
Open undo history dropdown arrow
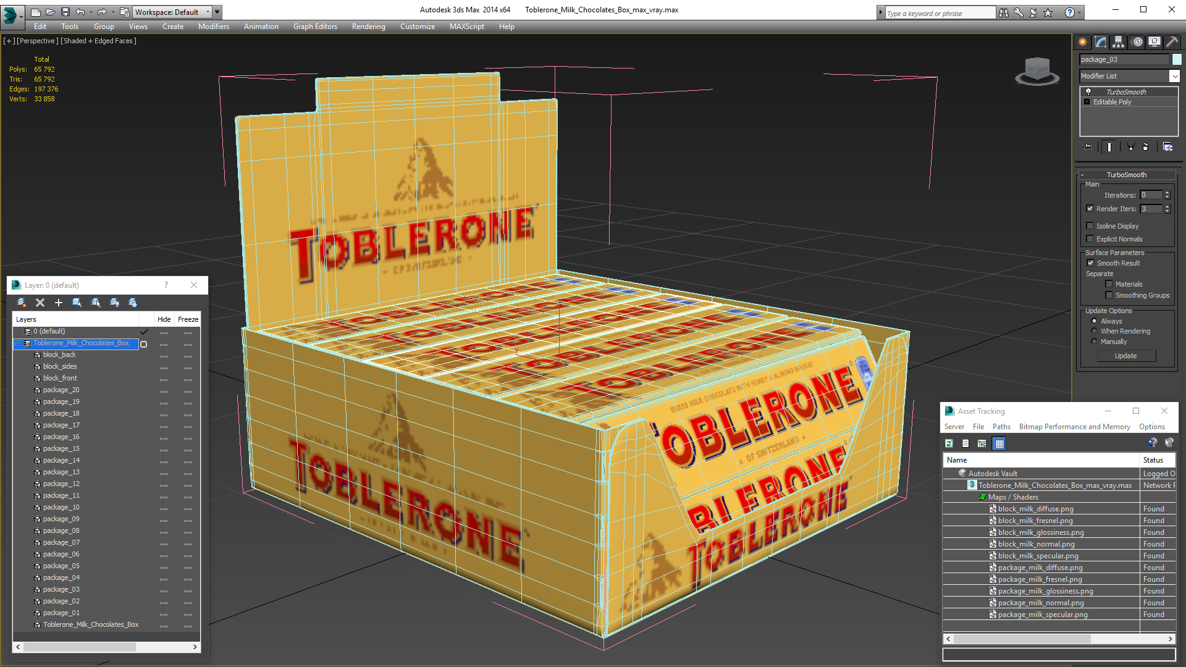[x=91, y=12]
